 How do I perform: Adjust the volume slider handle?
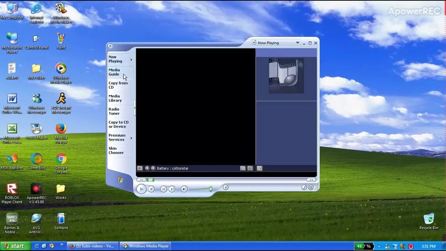[210, 189]
